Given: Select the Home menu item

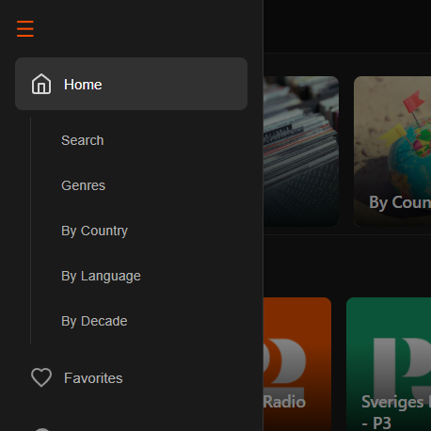Looking at the screenshot, I should coord(131,84).
